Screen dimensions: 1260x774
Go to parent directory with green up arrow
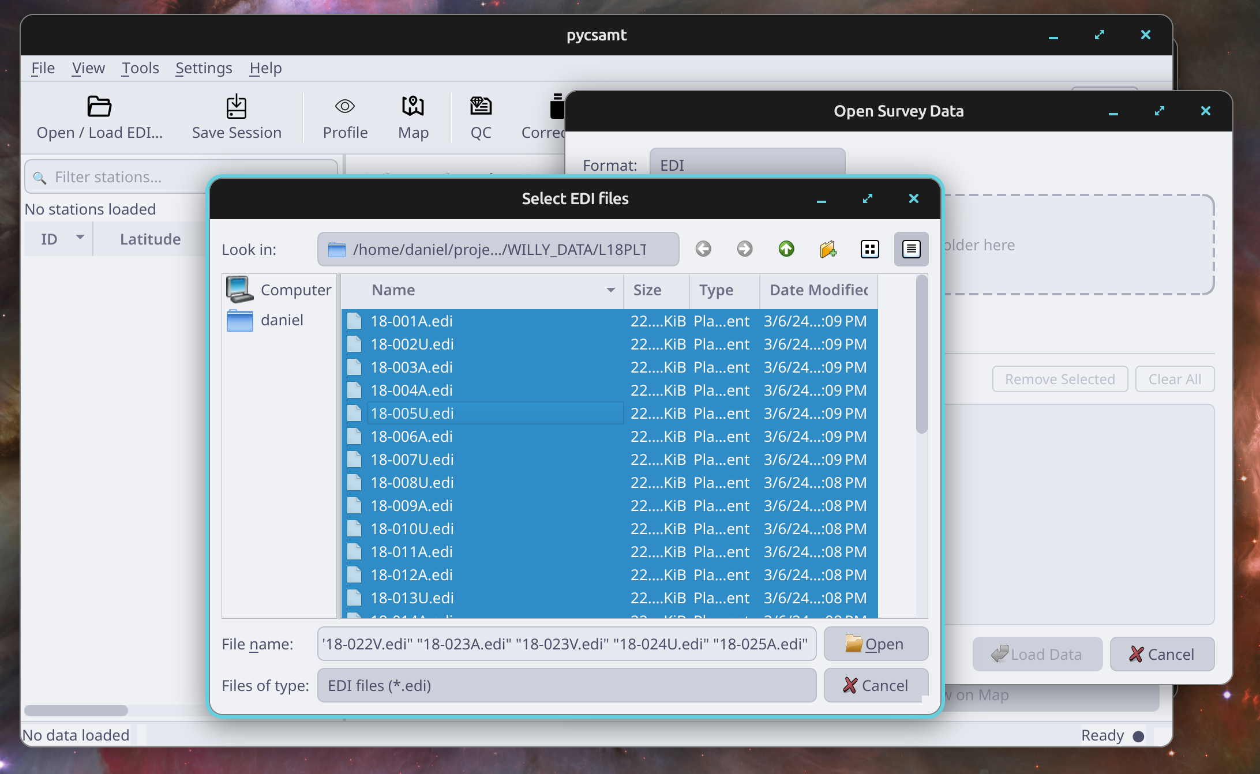[786, 249]
